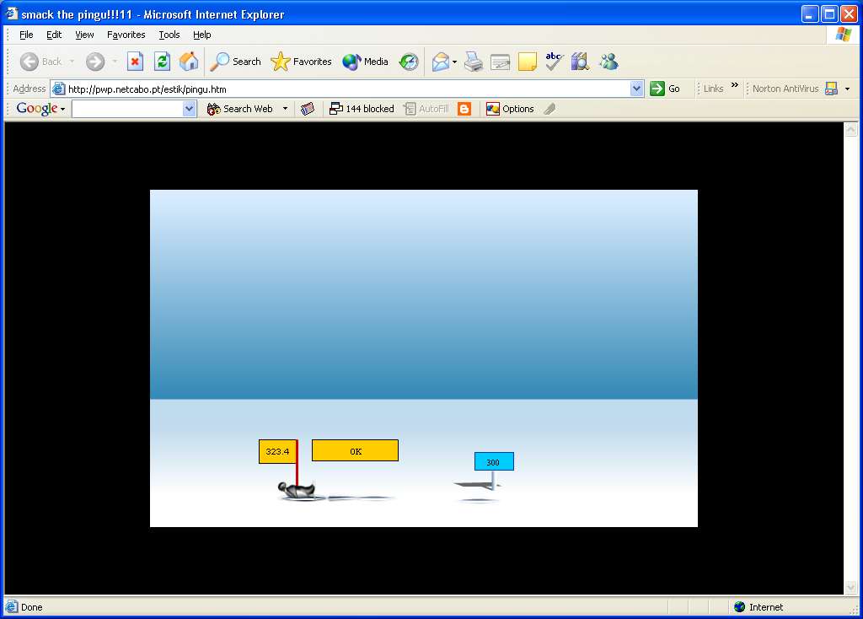Open Windows Messenger icon
The height and width of the screenshot is (619, 863).
(608, 62)
